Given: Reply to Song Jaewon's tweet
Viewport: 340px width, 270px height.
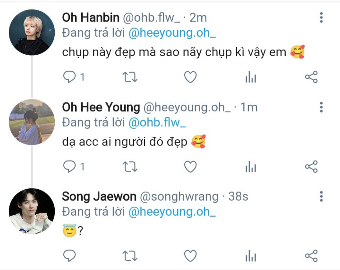Looking at the screenshot, I should coord(69,256).
